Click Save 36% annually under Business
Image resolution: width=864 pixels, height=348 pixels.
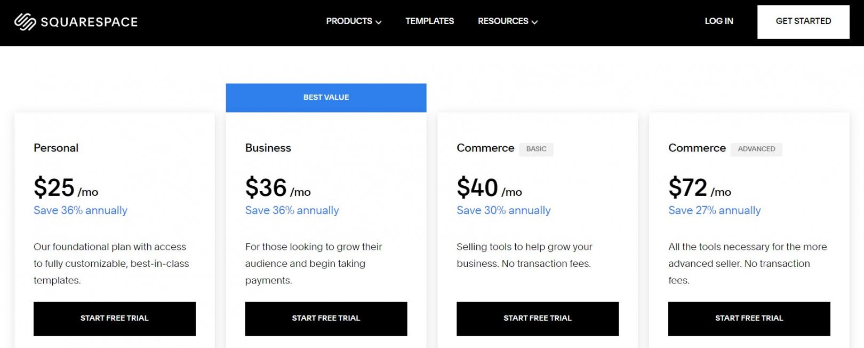click(292, 210)
